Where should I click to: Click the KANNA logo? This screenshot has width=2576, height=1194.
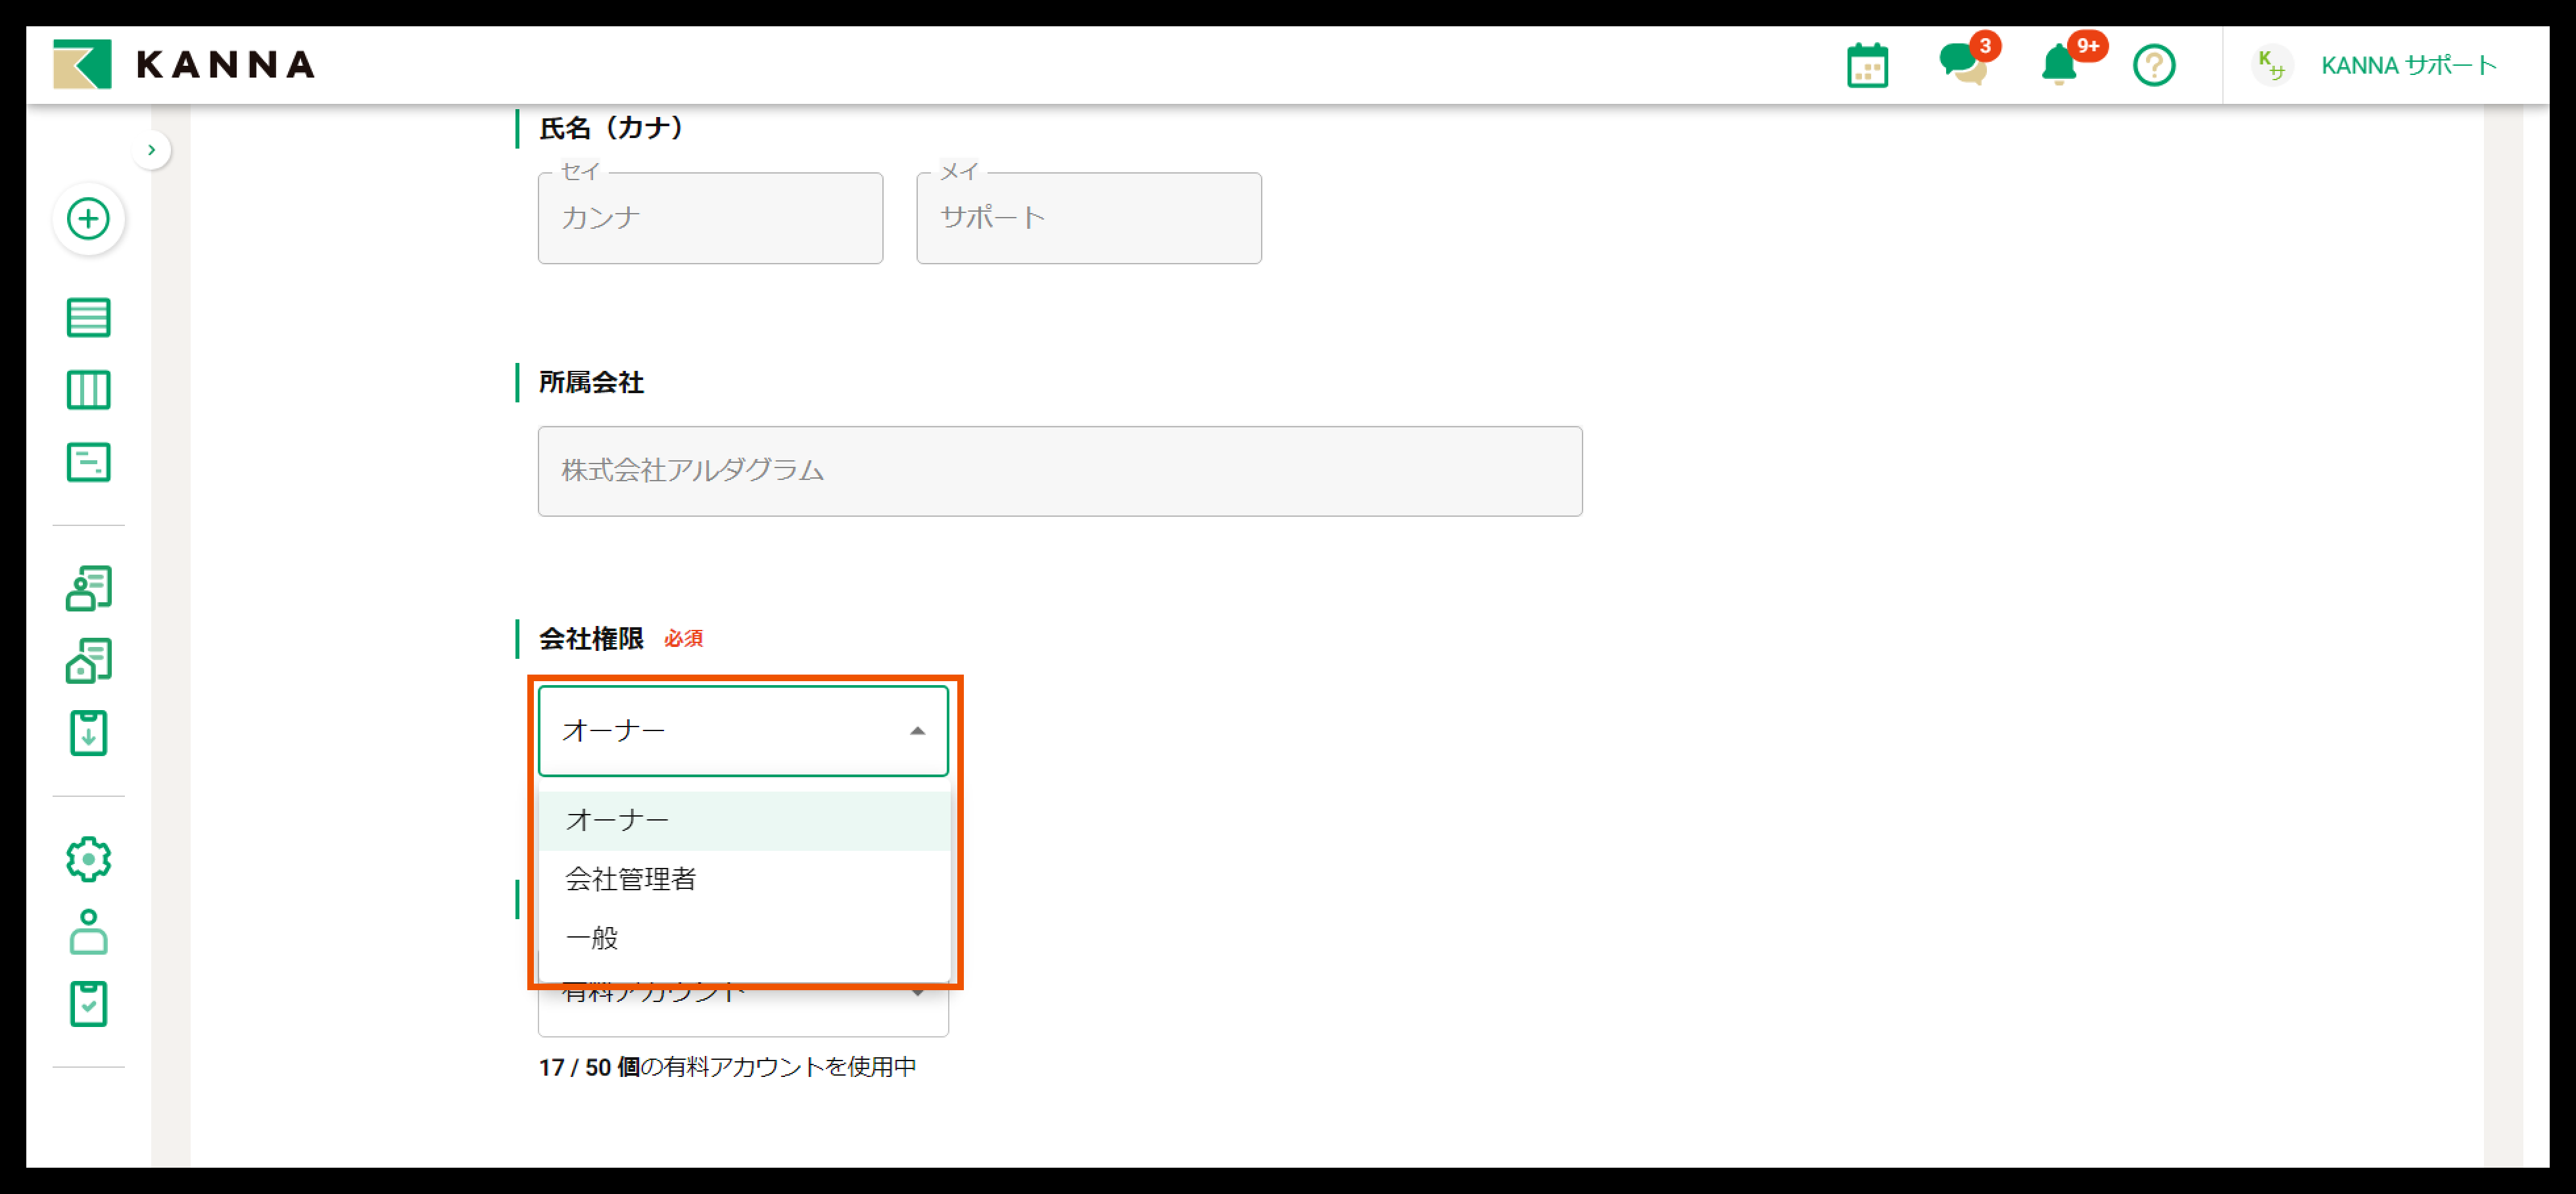[184, 65]
